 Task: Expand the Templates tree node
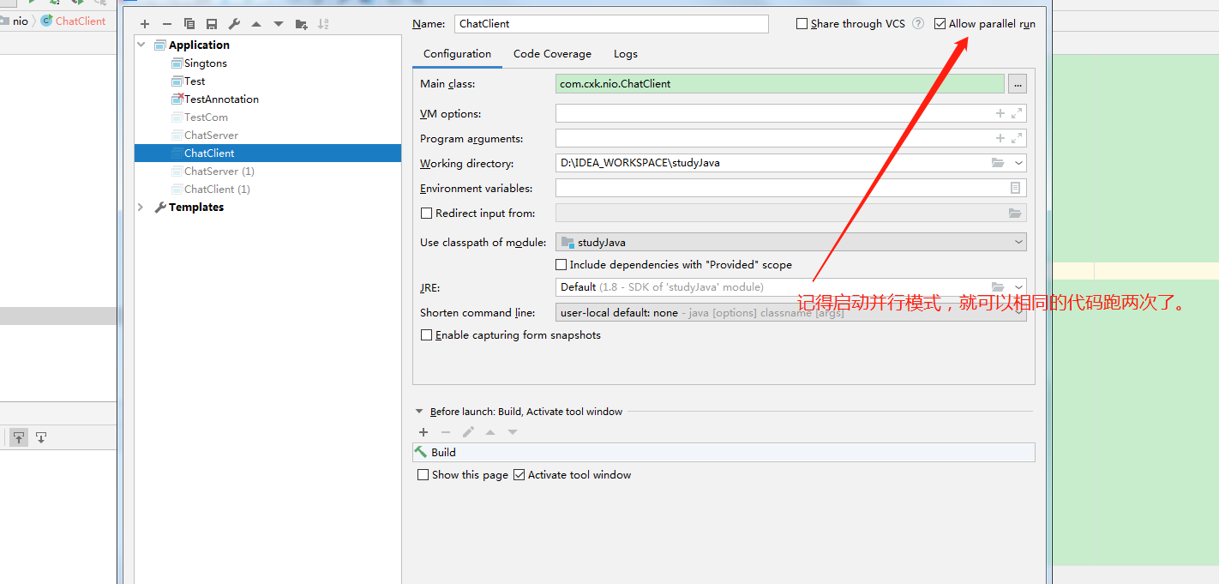click(141, 208)
